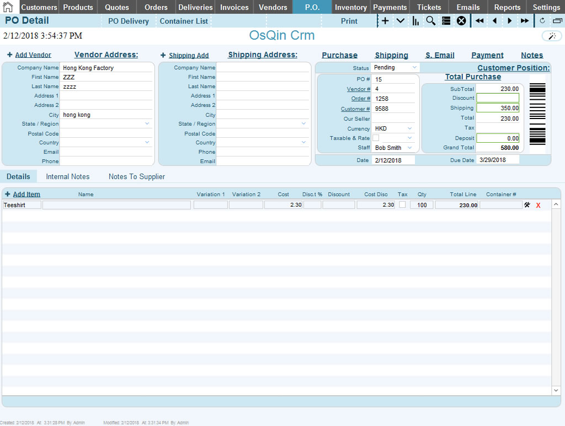This screenshot has height=426, width=565.
Task: Switch to list view using the toolbar icon
Action: click(x=446, y=21)
